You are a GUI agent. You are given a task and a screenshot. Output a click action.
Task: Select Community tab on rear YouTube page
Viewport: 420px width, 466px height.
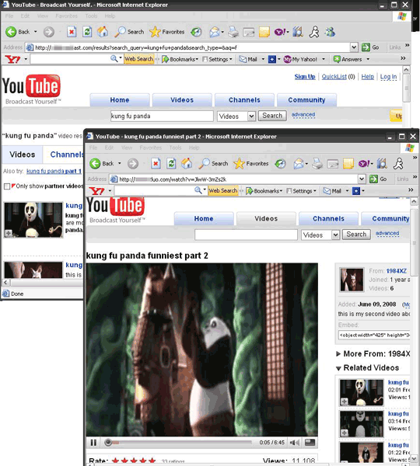coord(306,100)
